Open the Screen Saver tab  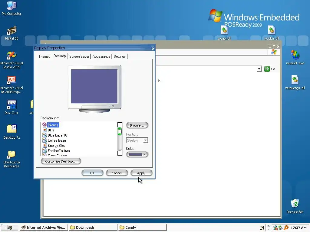pos(79,56)
